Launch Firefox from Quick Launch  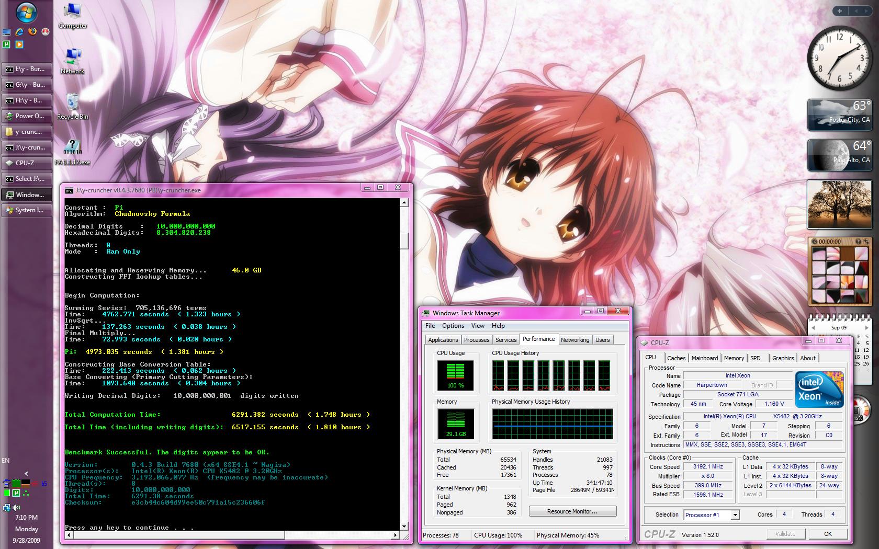(33, 32)
